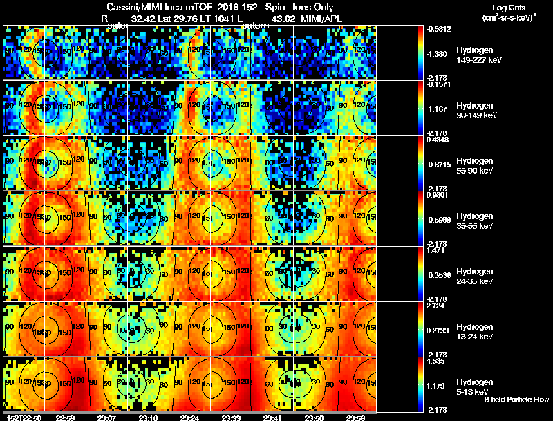This screenshot has width=553, height=421.
Task: Click the R value '32.42'
Action: point(143,19)
